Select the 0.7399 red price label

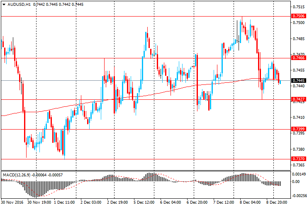(x=299, y=129)
